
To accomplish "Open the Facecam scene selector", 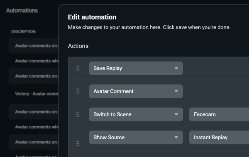I will [x=219, y=114].
